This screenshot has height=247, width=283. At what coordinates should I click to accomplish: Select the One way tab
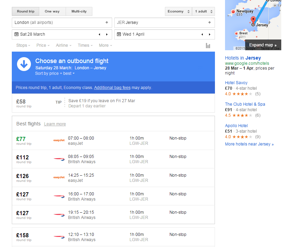coord(52,11)
